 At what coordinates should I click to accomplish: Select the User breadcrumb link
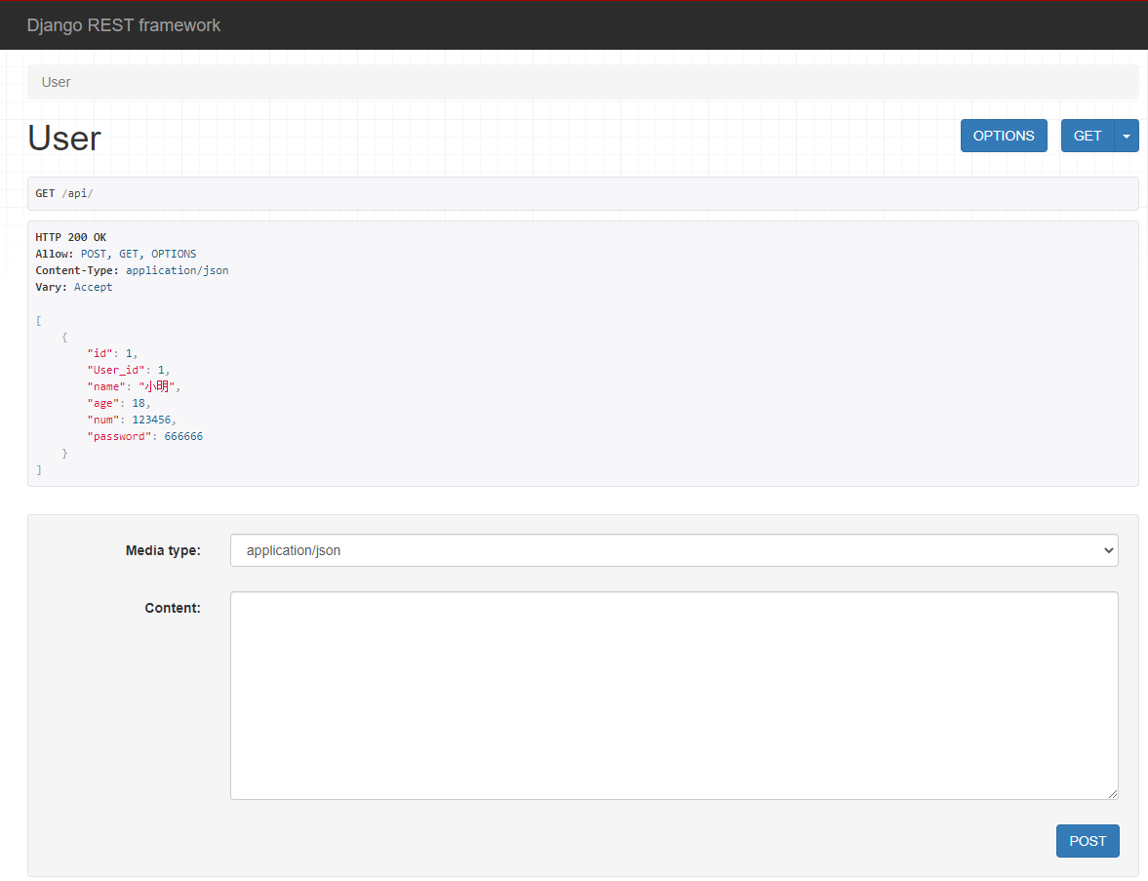56,82
